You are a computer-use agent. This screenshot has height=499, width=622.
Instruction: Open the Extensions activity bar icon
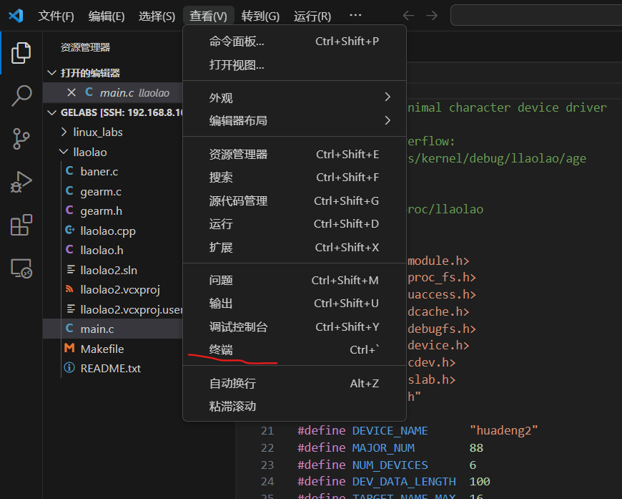[x=21, y=225]
